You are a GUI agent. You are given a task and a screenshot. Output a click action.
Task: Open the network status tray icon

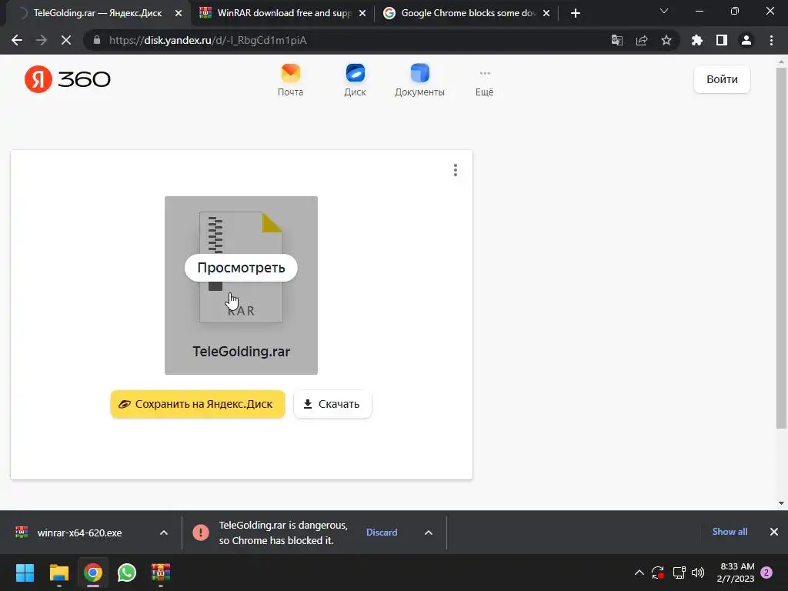679,573
